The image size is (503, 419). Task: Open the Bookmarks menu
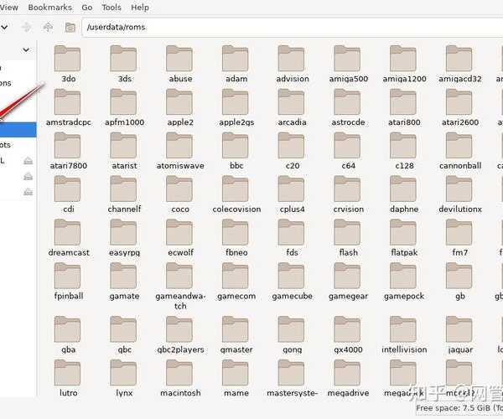(x=49, y=8)
